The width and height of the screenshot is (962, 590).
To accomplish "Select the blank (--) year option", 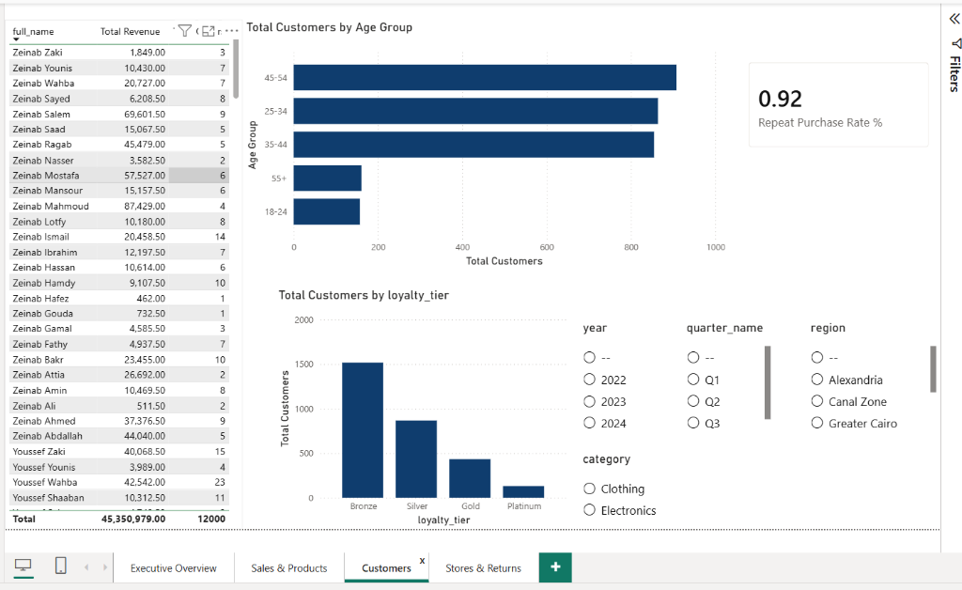I will click(x=590, y=357).
